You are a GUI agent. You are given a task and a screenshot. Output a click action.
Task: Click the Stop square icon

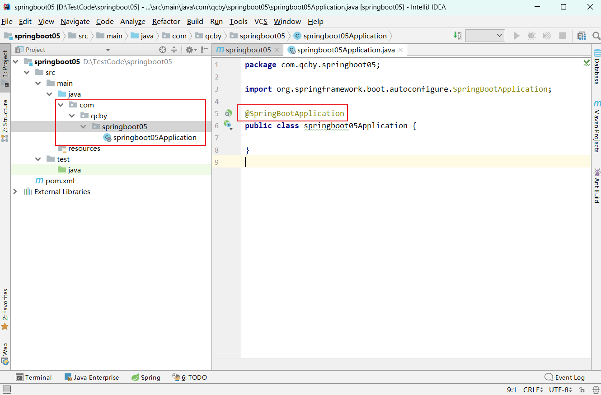pos(563,36)
